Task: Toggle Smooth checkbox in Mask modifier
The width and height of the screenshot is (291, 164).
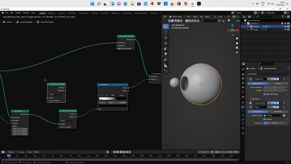Action: [264, 119]
